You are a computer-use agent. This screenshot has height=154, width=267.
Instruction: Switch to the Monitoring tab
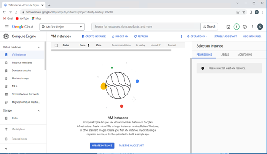pyautogui.click(x=244, y=55)
